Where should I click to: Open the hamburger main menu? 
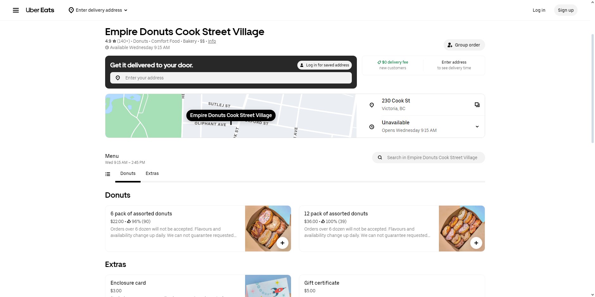(16, 10)
